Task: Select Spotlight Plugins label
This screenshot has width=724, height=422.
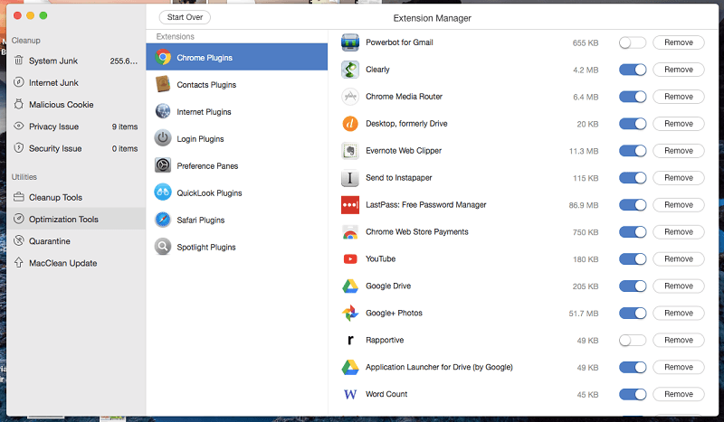Action: point(206,248)
